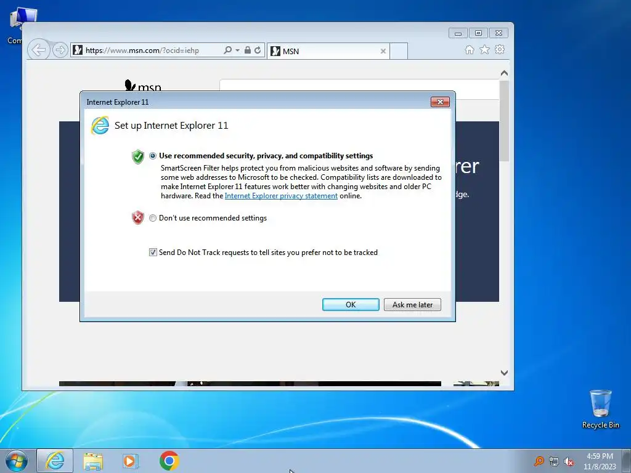Image resolution: width=631 pixels, height=473 pixels.
Task: Go to the Home page icon
Action: click(469, 49)
